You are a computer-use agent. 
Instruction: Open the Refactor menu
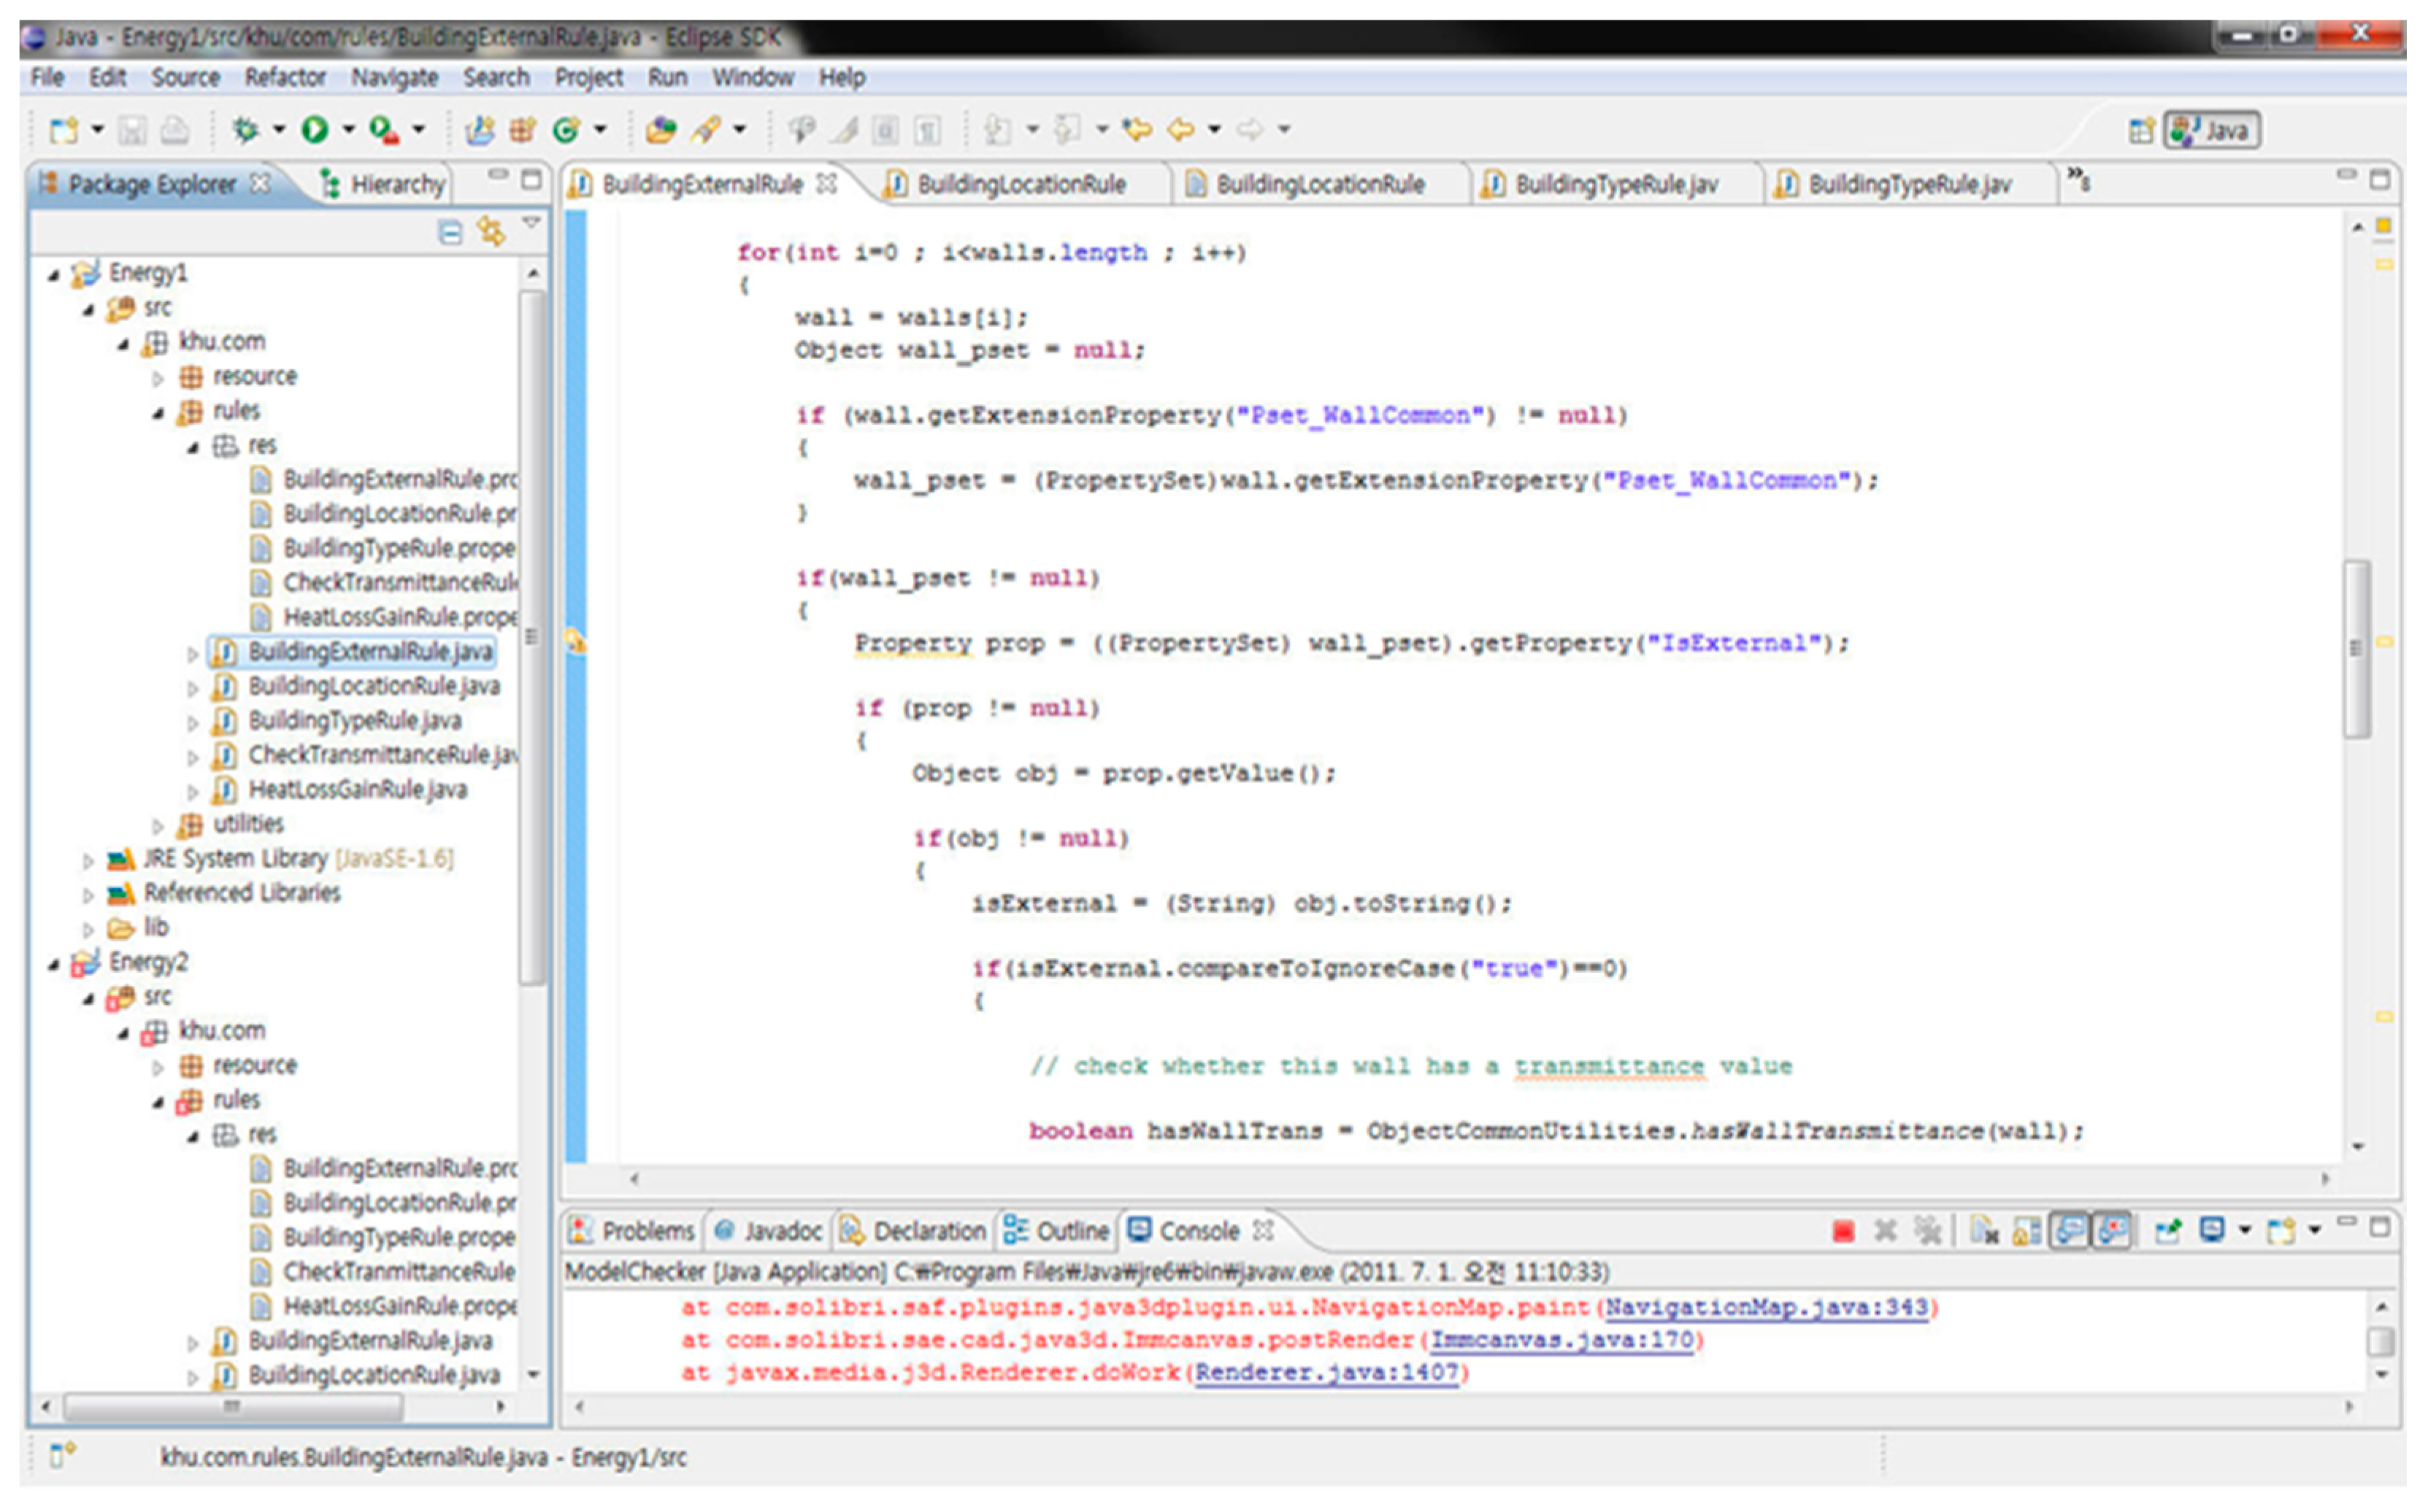tap(285, 77)
